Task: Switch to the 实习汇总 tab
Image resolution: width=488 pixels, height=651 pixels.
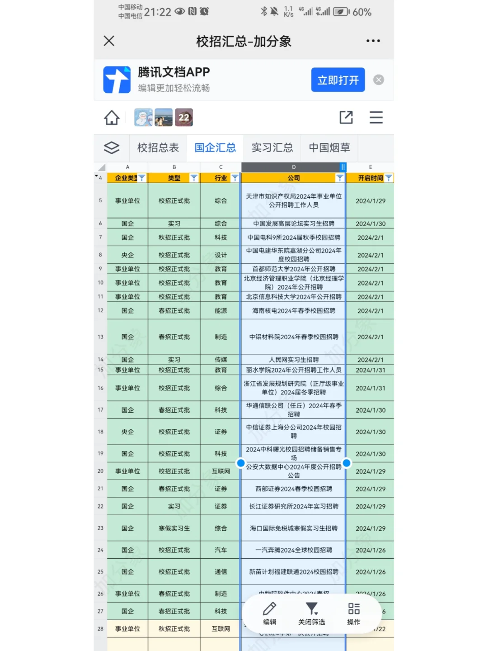Action: (272, 147)
